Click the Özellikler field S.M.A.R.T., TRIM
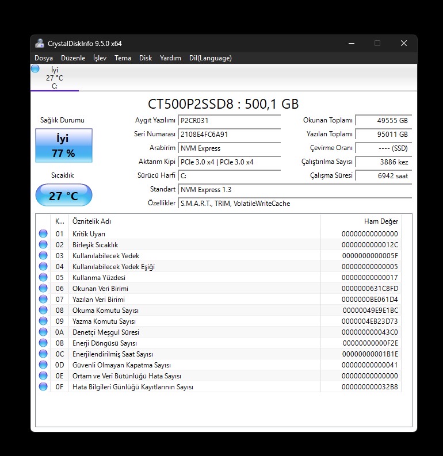 295,204
